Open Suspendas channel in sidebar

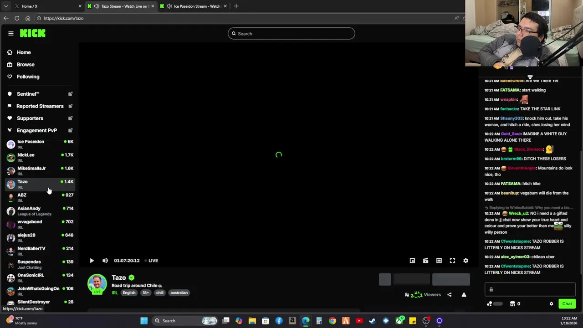[40, 264]
